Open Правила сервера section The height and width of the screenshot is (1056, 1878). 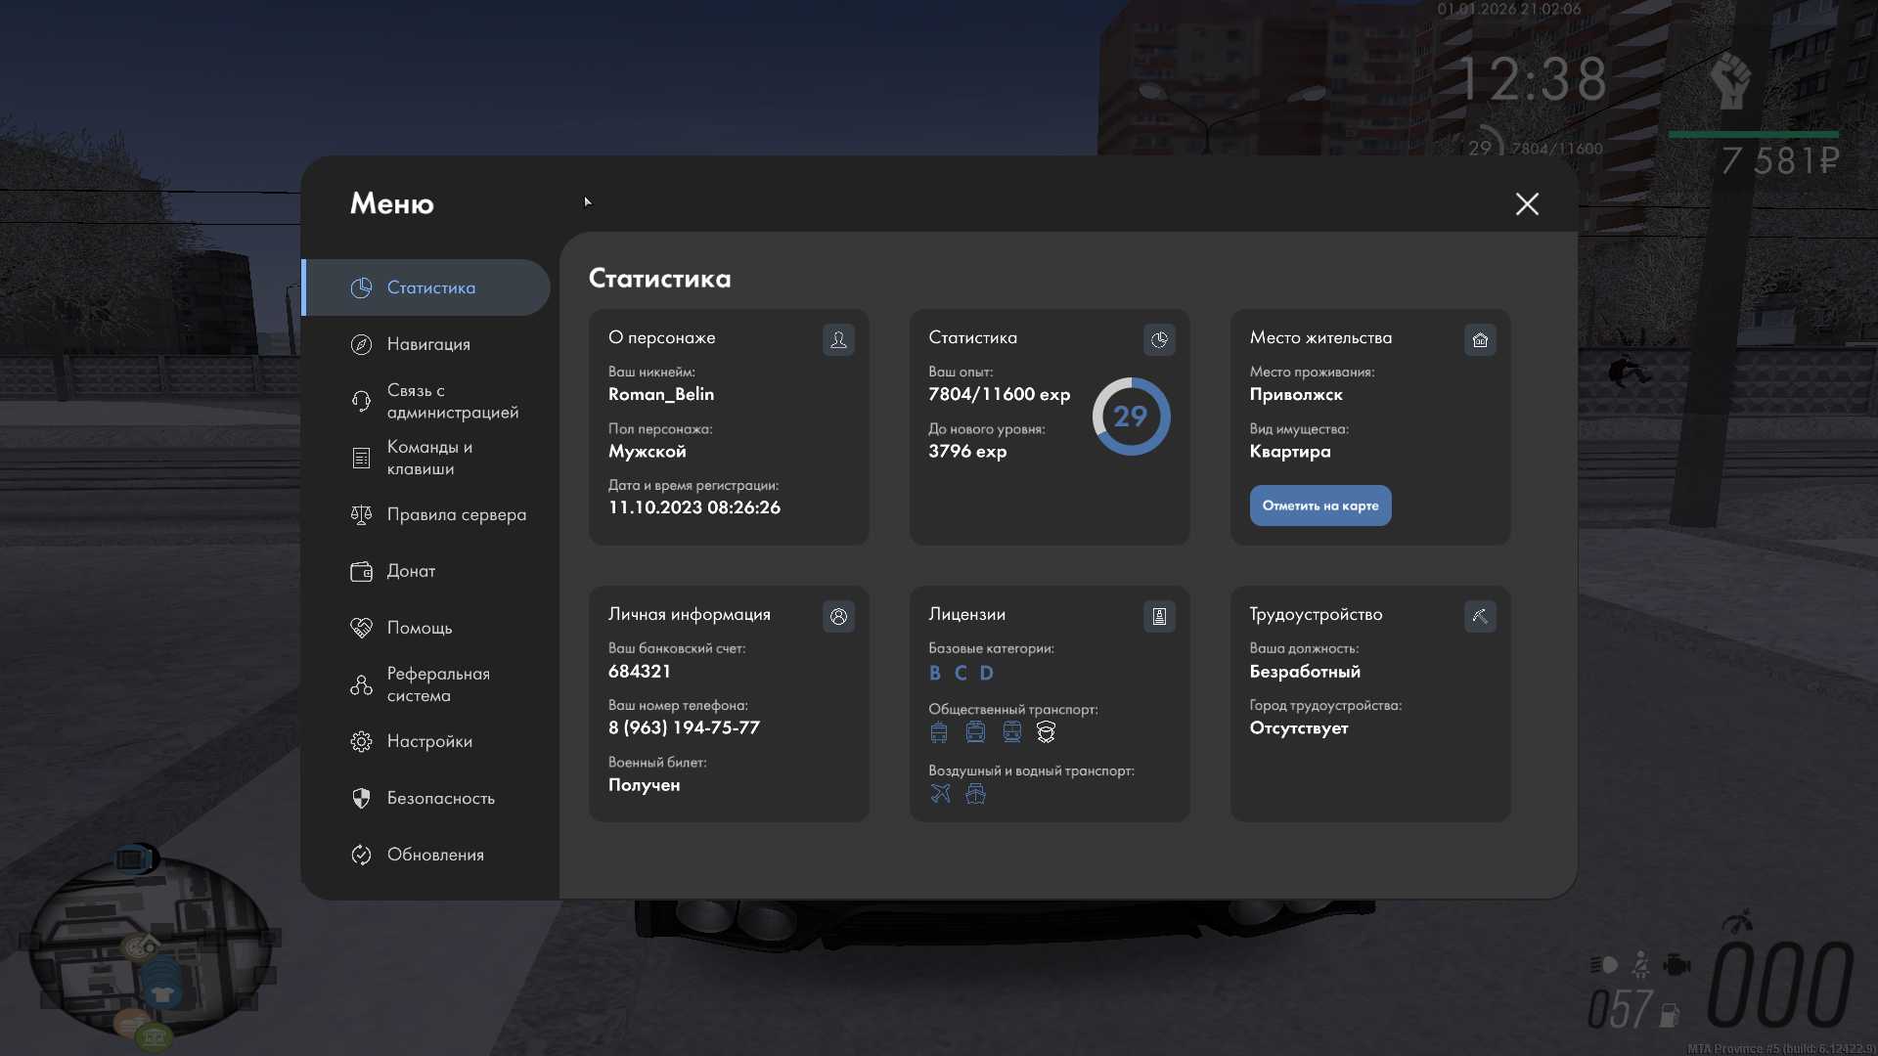pyautogui.click(x=456, y=514)
